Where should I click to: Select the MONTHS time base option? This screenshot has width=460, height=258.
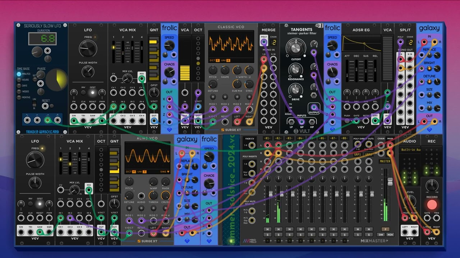[x=19, y=97]
